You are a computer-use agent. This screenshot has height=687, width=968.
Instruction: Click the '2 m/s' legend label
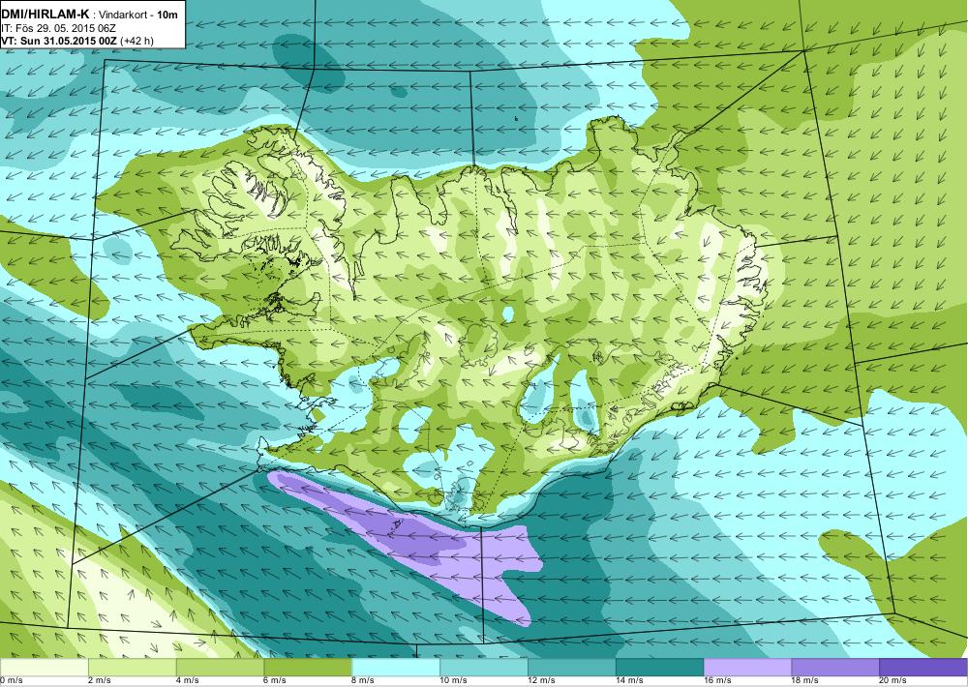100,681
